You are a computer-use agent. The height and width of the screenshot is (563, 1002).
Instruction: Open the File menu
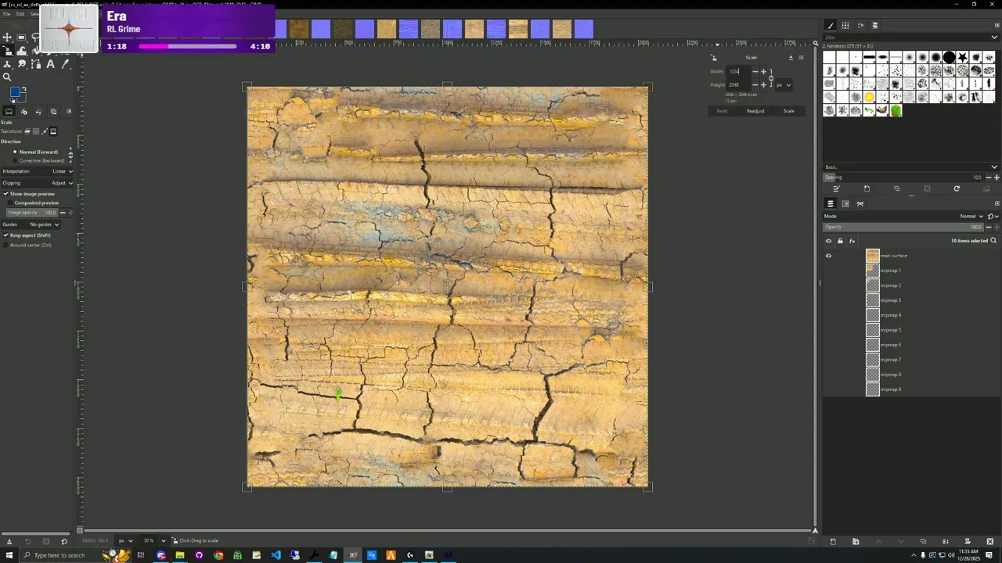pyautogui.click(x=7, y=14)
